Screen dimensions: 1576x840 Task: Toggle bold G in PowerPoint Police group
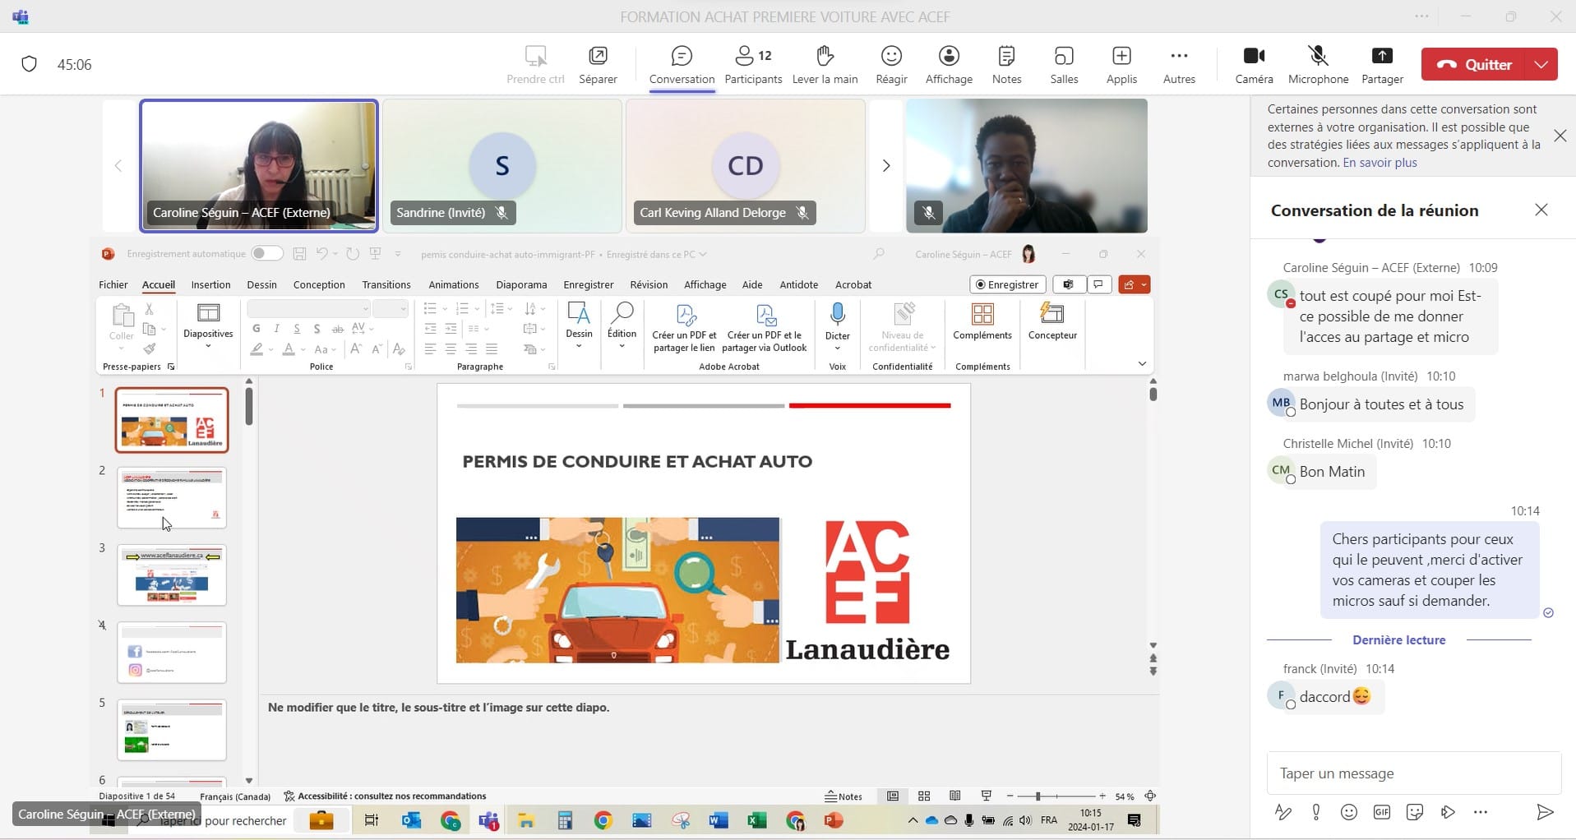tap(257, 329)
